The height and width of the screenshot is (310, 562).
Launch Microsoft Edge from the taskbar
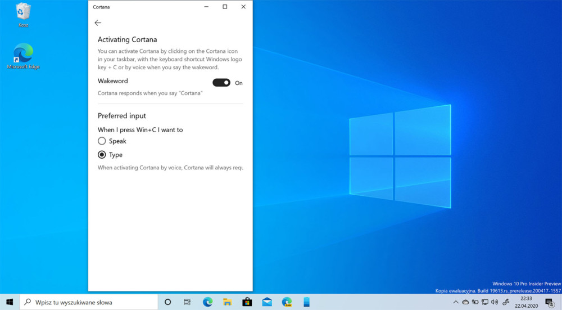point(207,302)
